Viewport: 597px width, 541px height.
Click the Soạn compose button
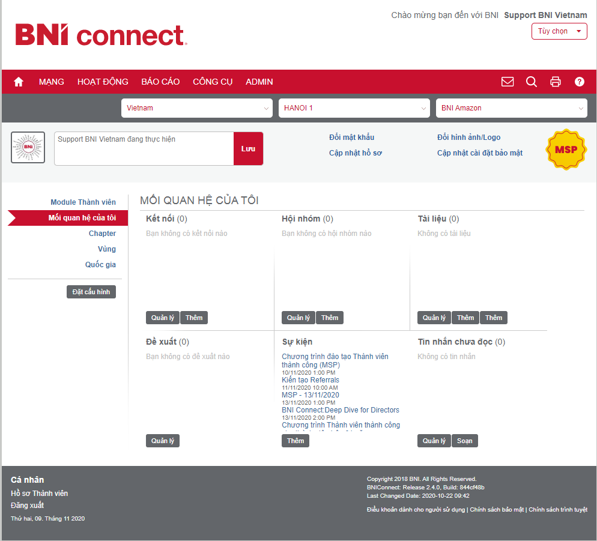[x=464, y=441]
